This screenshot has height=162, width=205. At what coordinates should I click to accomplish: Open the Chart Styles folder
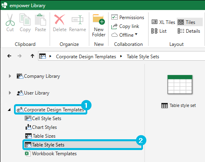[44, 127]
